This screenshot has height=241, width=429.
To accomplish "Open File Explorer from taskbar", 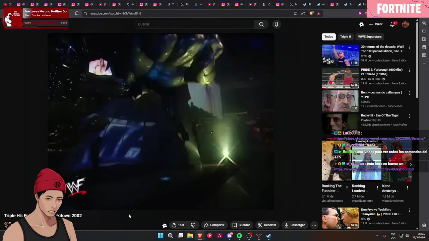I will [x=190, y=236].
